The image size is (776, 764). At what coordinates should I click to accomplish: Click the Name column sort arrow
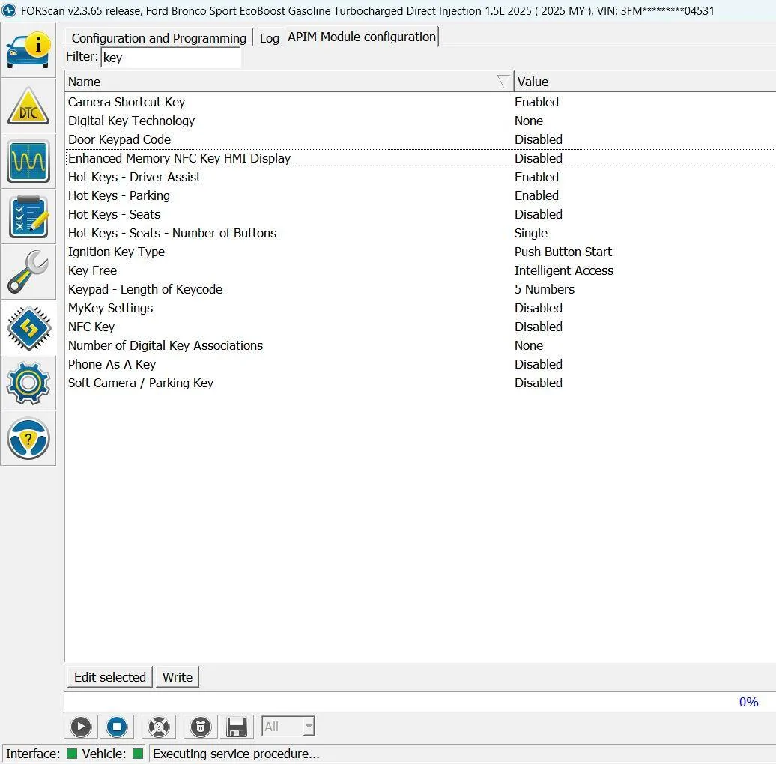pos(503,82)
